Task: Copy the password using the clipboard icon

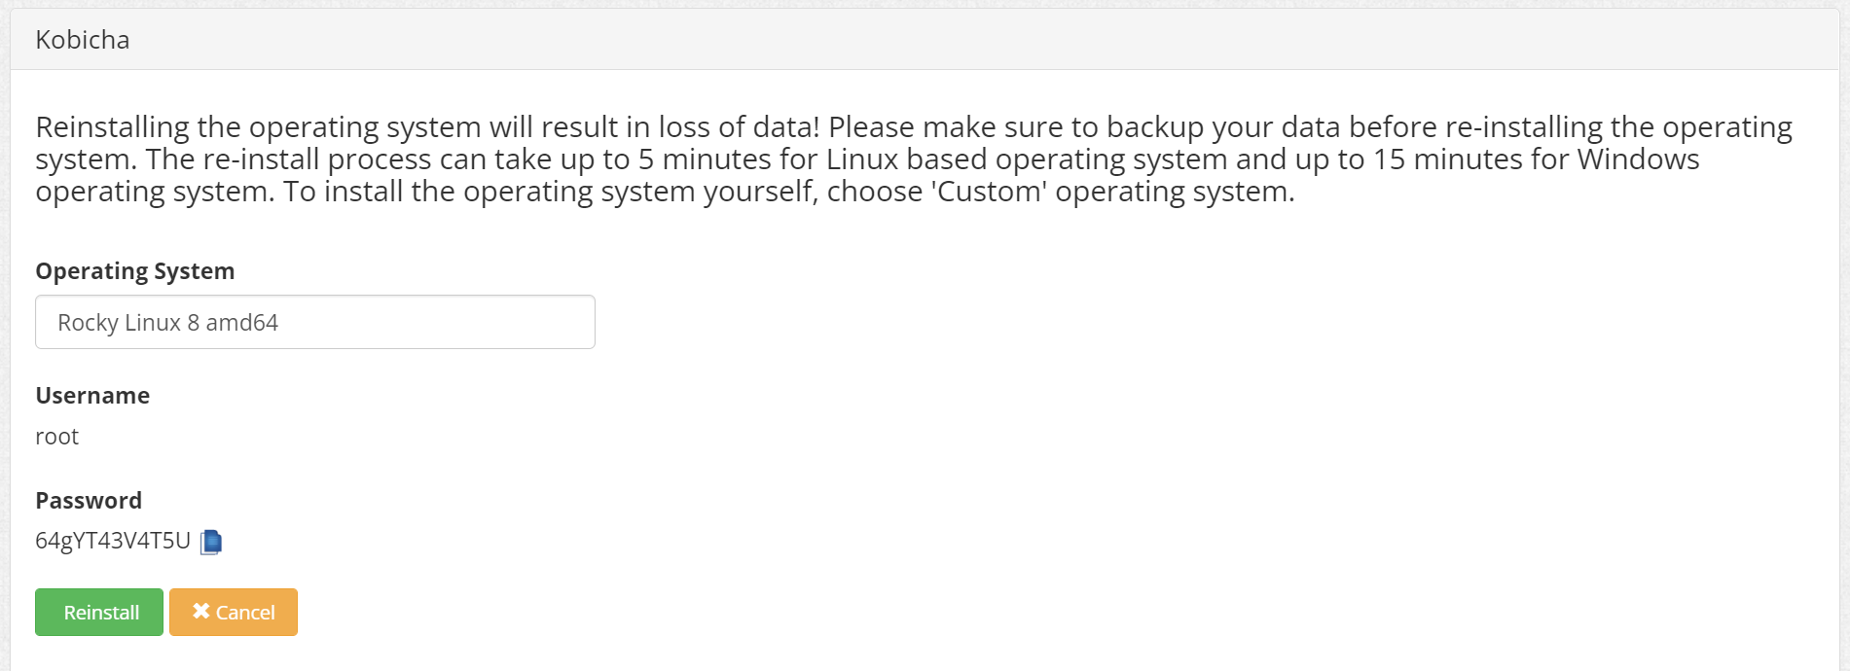Action: tap(211, 542)
